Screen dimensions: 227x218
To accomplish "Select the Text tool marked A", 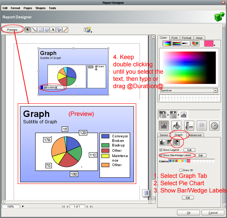I will pos(53,30).
